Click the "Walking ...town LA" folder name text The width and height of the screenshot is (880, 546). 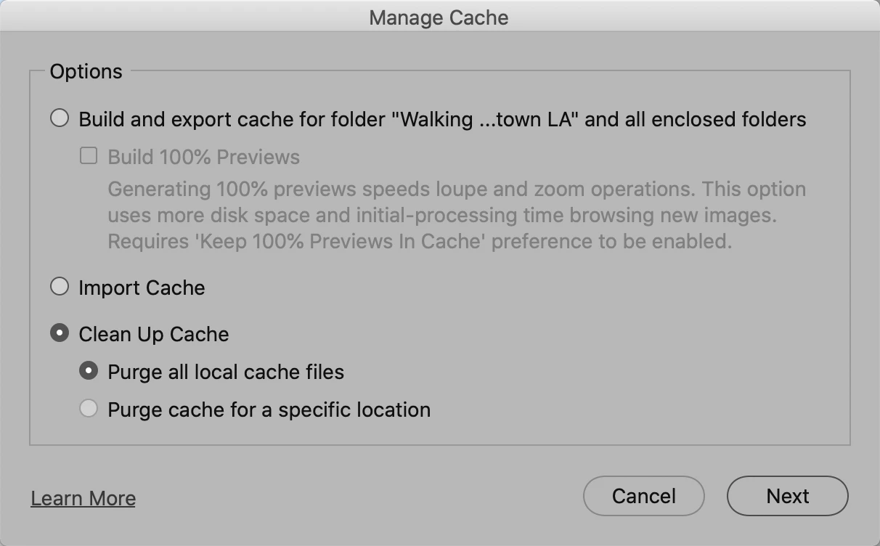[x=485, y=119]
